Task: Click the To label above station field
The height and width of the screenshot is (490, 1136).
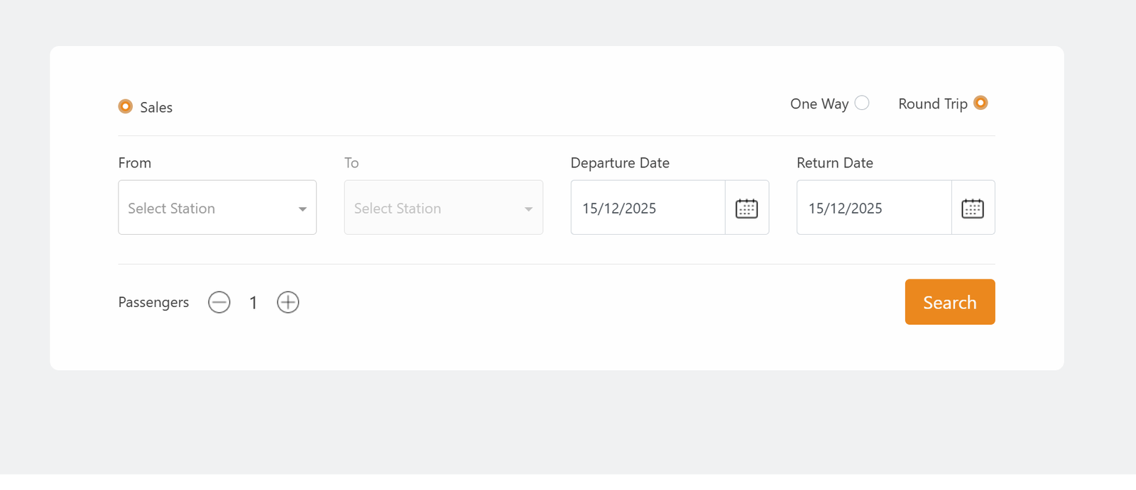Action: [x=351, y=163]
